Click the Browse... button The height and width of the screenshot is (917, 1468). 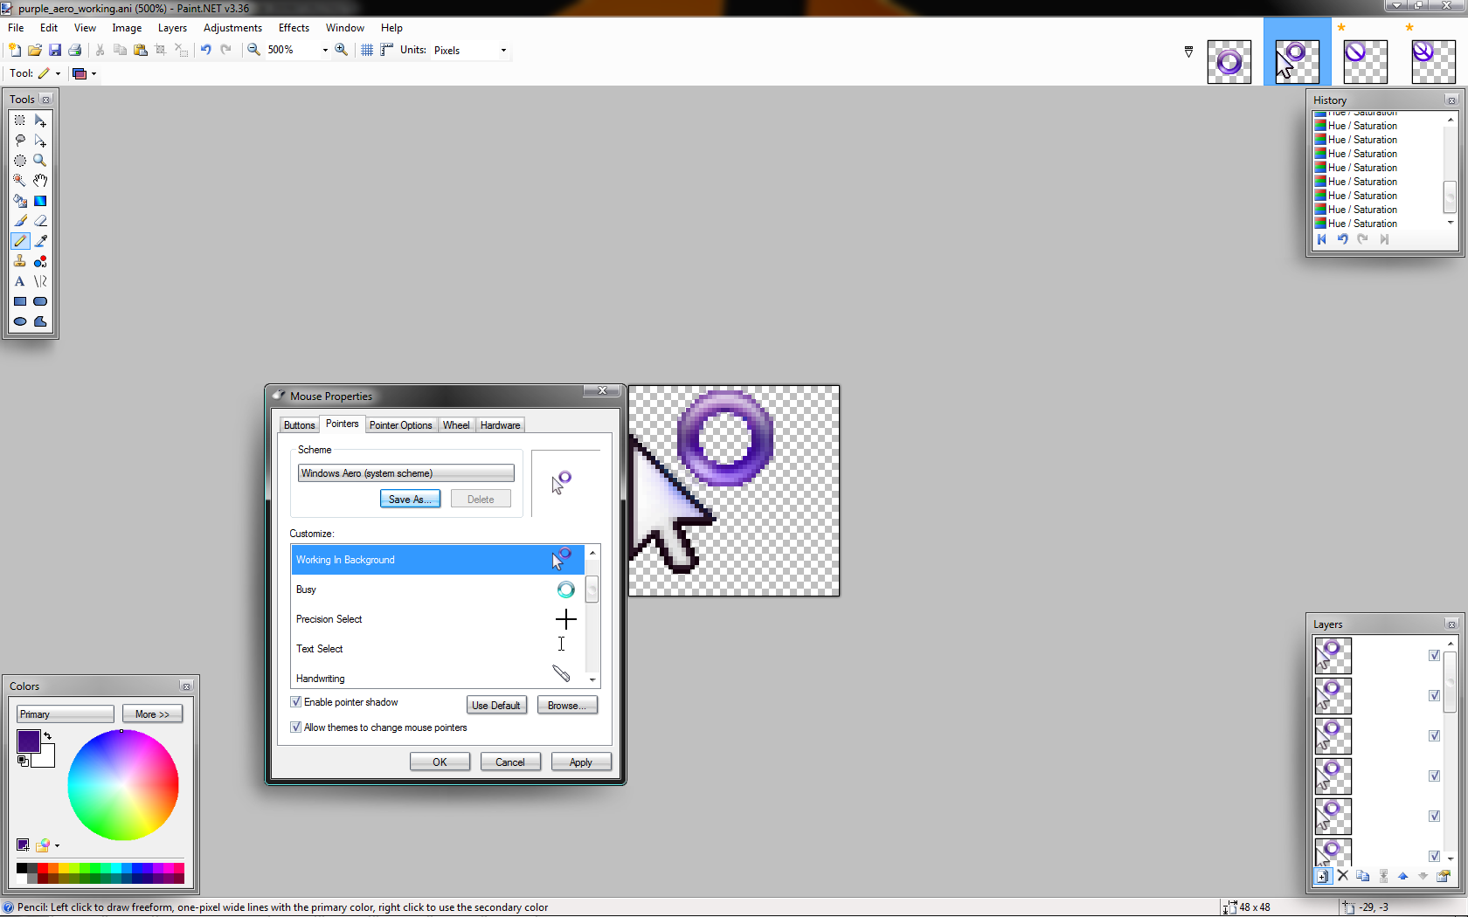coord(567,706)
